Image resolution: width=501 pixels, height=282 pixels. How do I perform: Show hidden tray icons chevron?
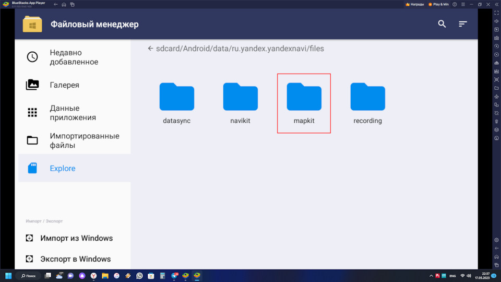click(x=431, y=276)
